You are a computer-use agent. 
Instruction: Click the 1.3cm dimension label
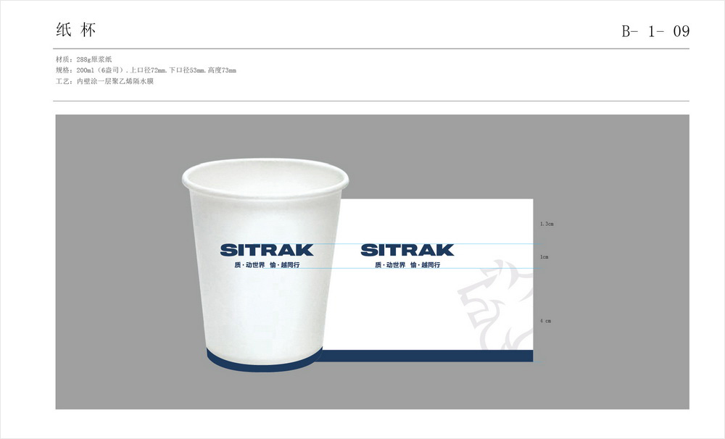[547, 225]
